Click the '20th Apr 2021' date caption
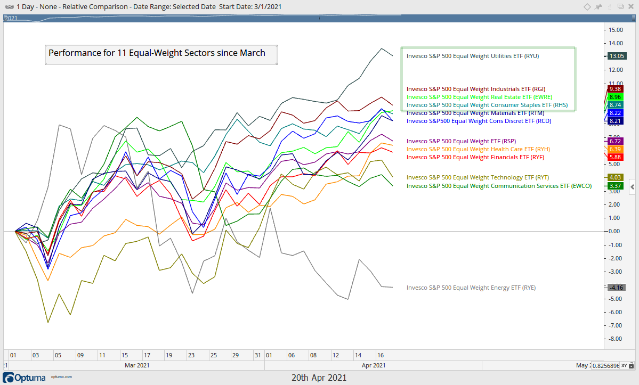 click(319, 378)
